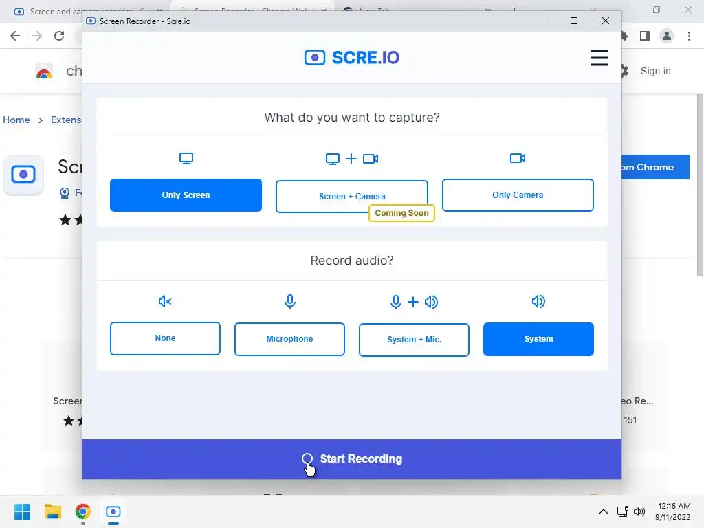704x528 pixels.
Task: Open the Chrome profile avatar
Action: 667,36
